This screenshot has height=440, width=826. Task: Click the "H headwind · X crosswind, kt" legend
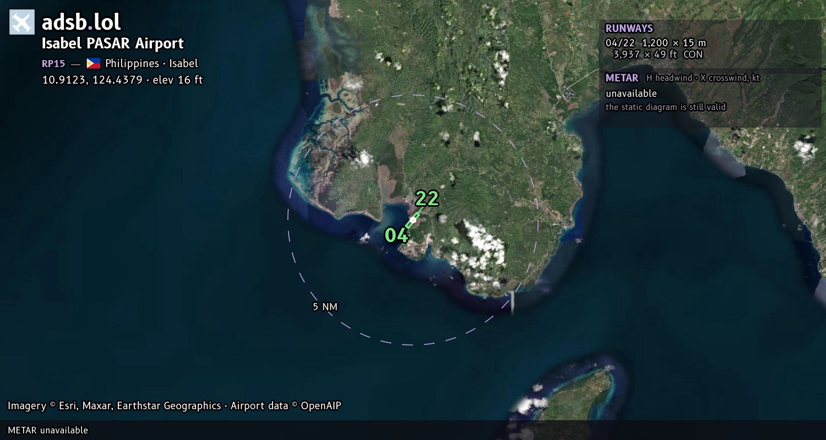703,78
